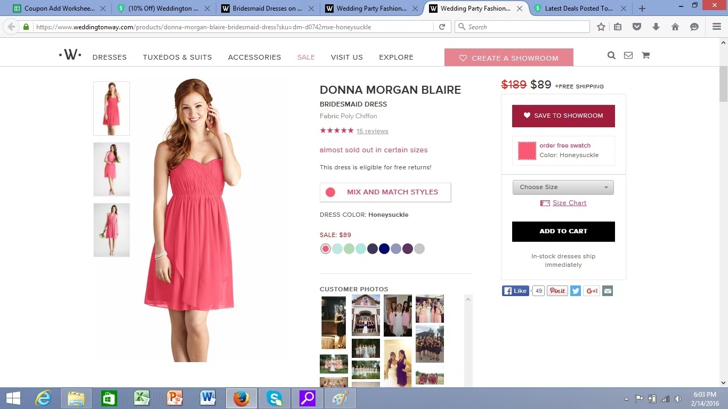Go to the SALE section
728x409 pixels.
[x=306, y=57]
